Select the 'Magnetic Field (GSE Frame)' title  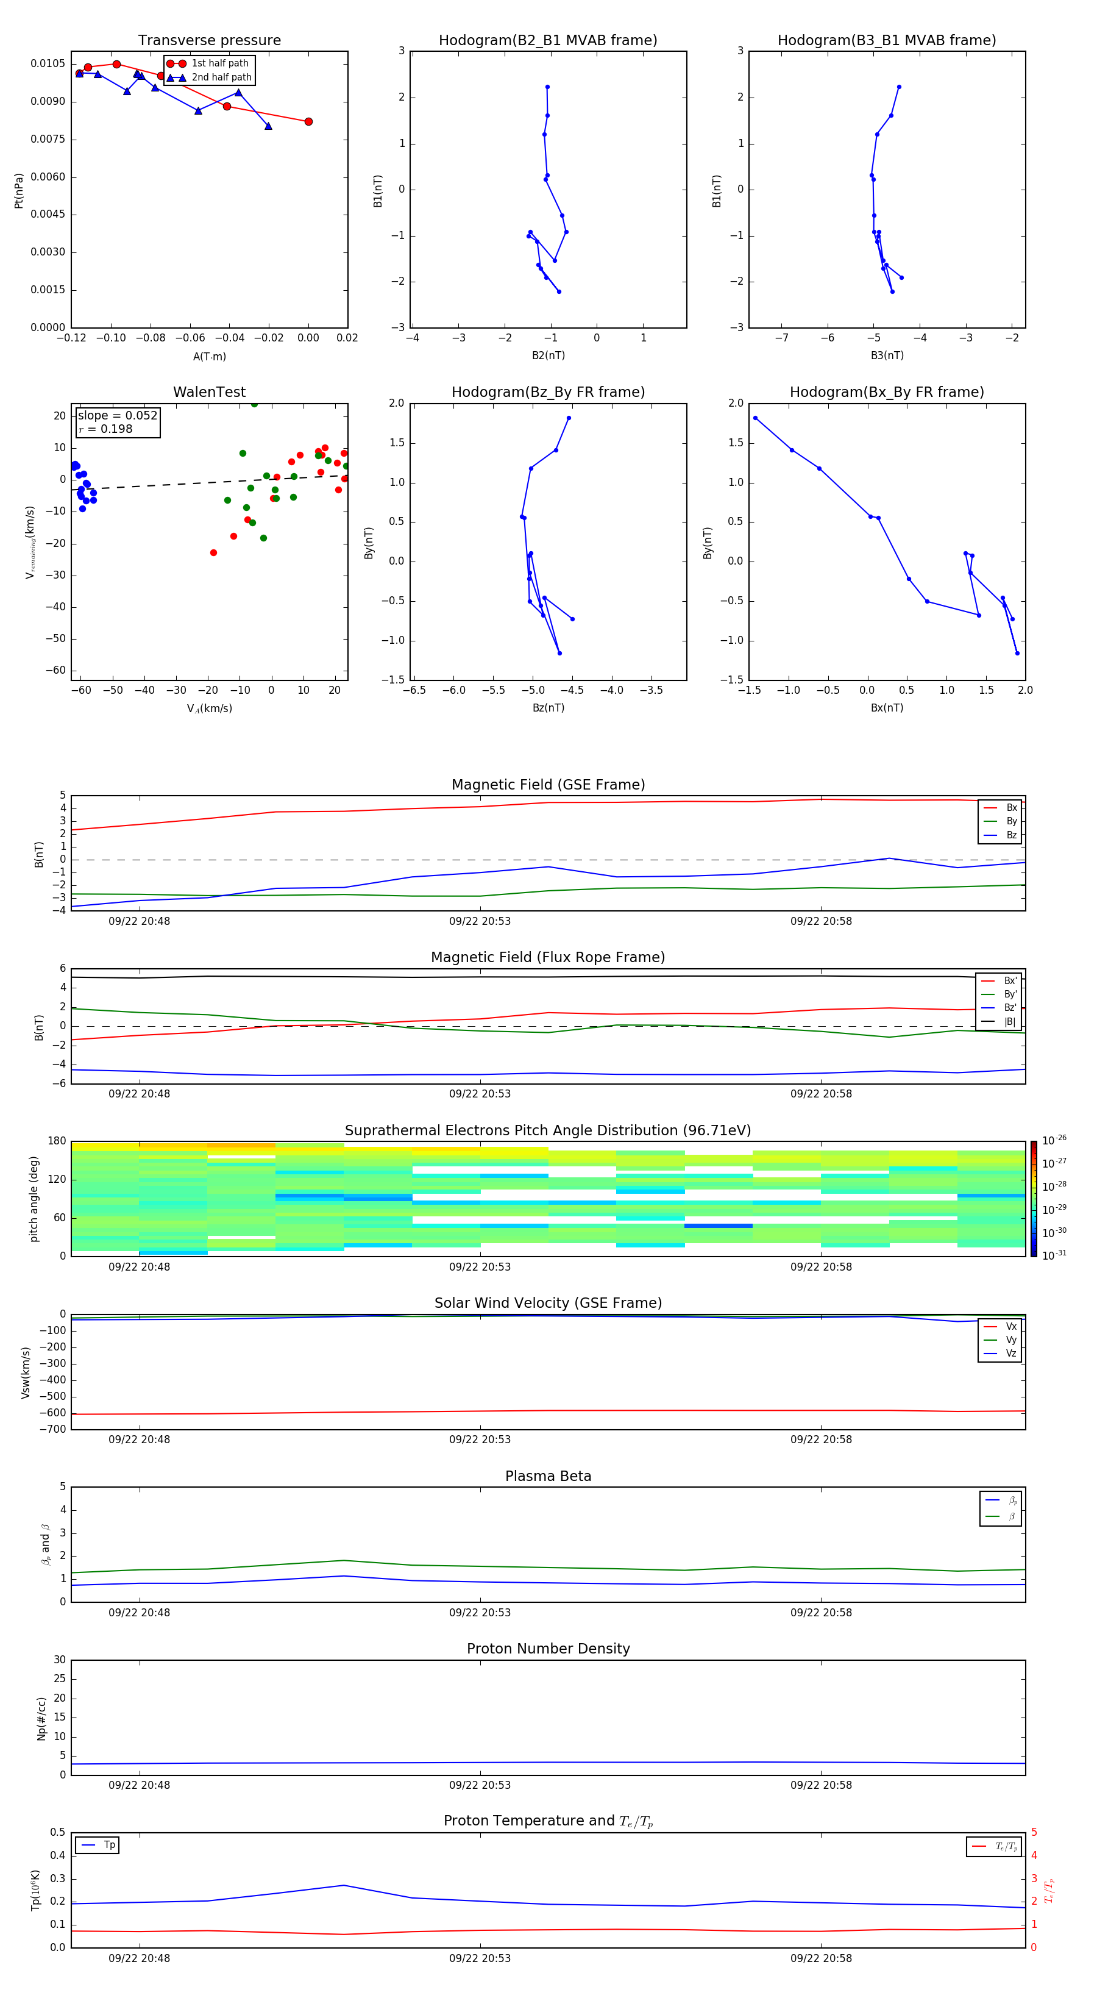(548, 785)
